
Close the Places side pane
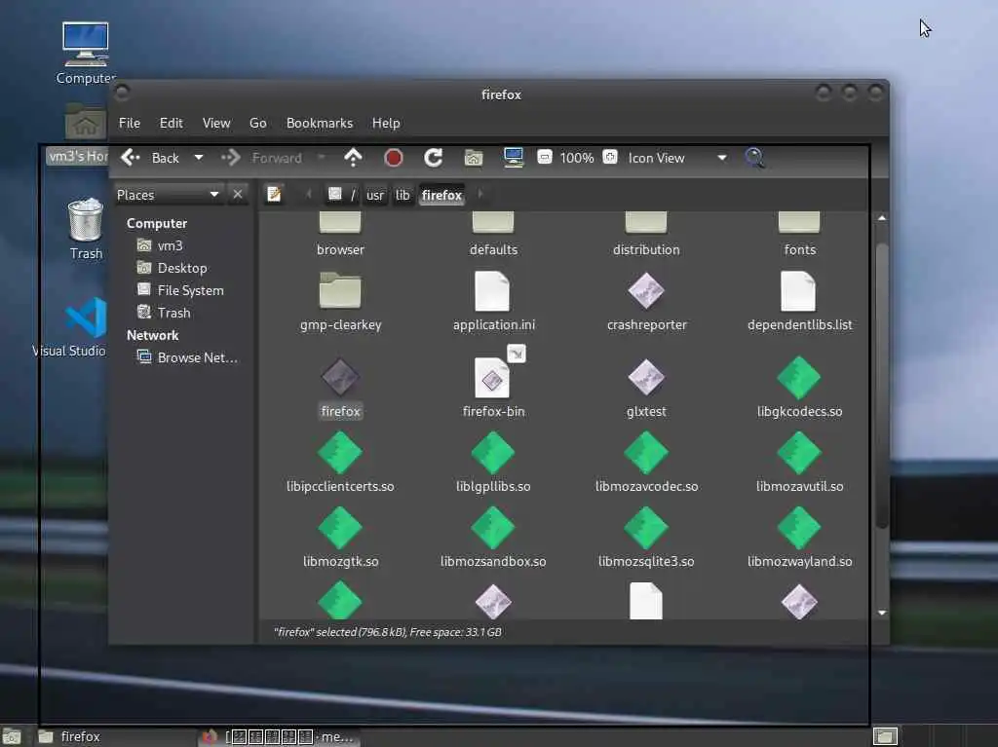point(238,194)
